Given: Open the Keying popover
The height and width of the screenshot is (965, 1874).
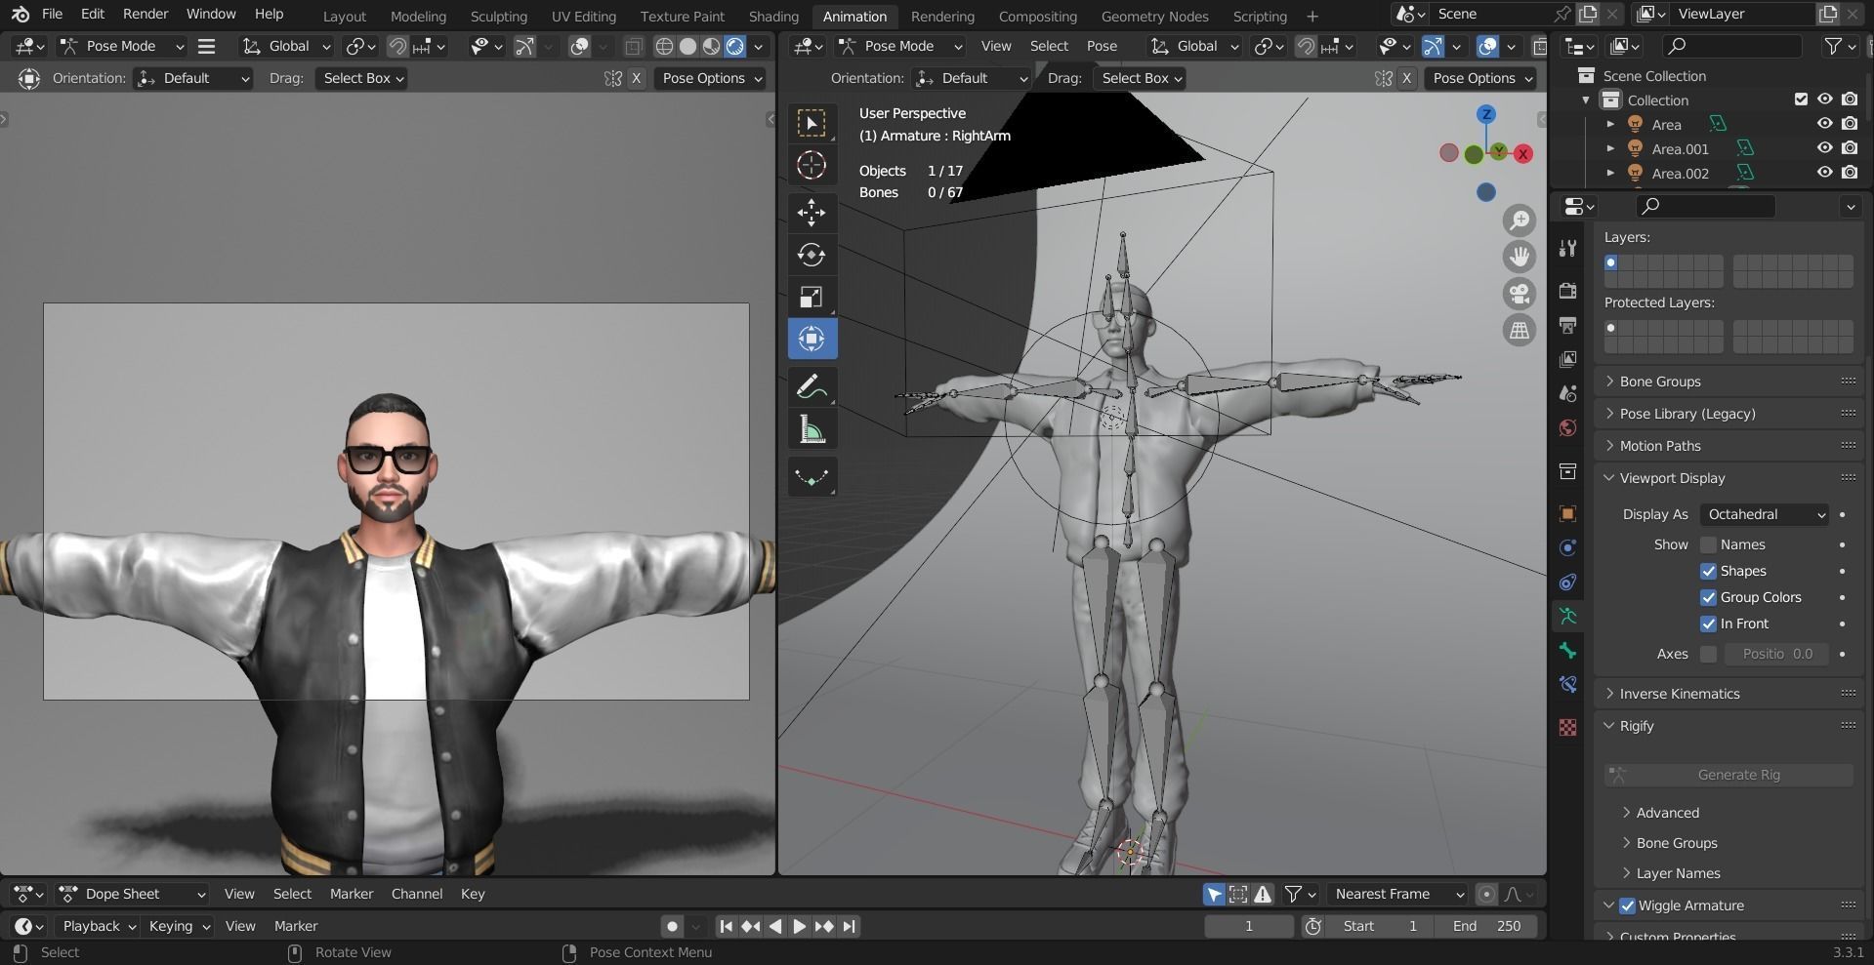Looking at the screenshot, I should pos(179,926).
